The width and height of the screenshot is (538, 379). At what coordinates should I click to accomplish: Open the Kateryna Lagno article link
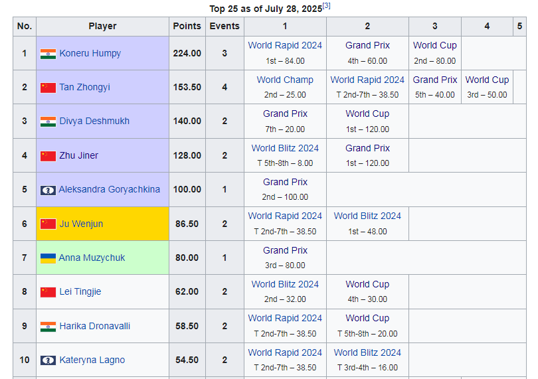tap(92, 360)
